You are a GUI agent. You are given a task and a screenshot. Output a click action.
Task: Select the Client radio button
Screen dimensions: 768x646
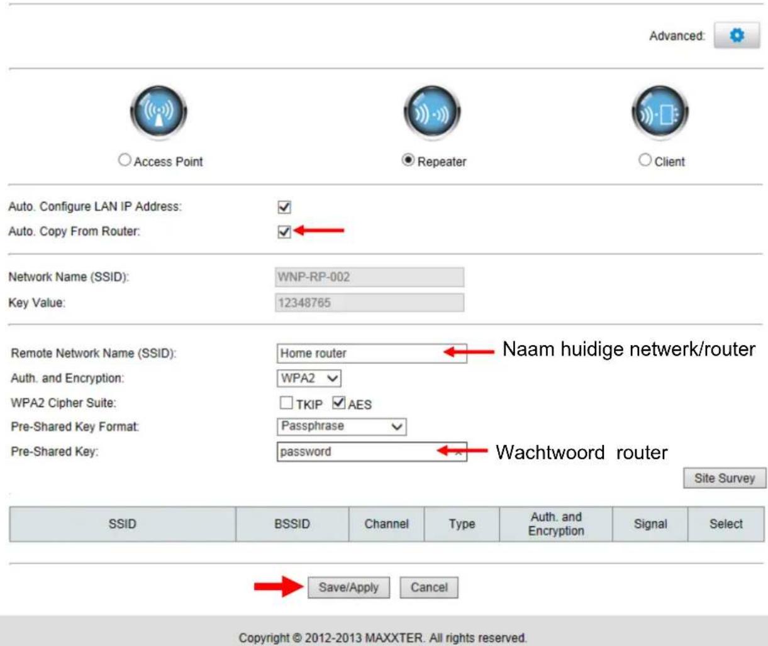point(645,160)
